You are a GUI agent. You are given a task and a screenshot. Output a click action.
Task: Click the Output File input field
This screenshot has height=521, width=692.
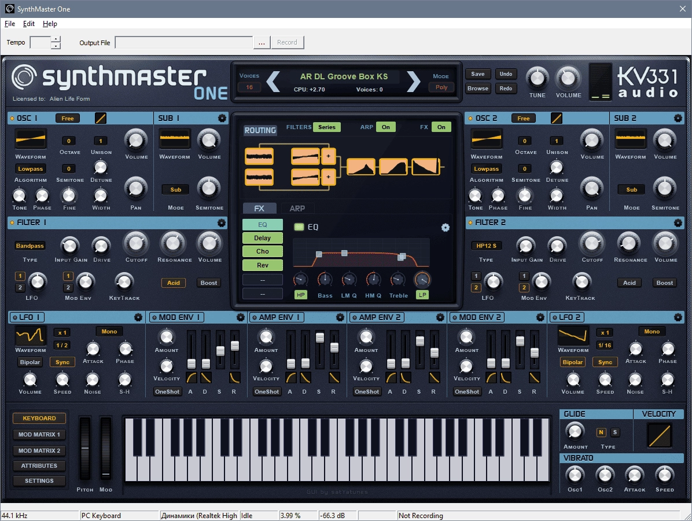183,42
